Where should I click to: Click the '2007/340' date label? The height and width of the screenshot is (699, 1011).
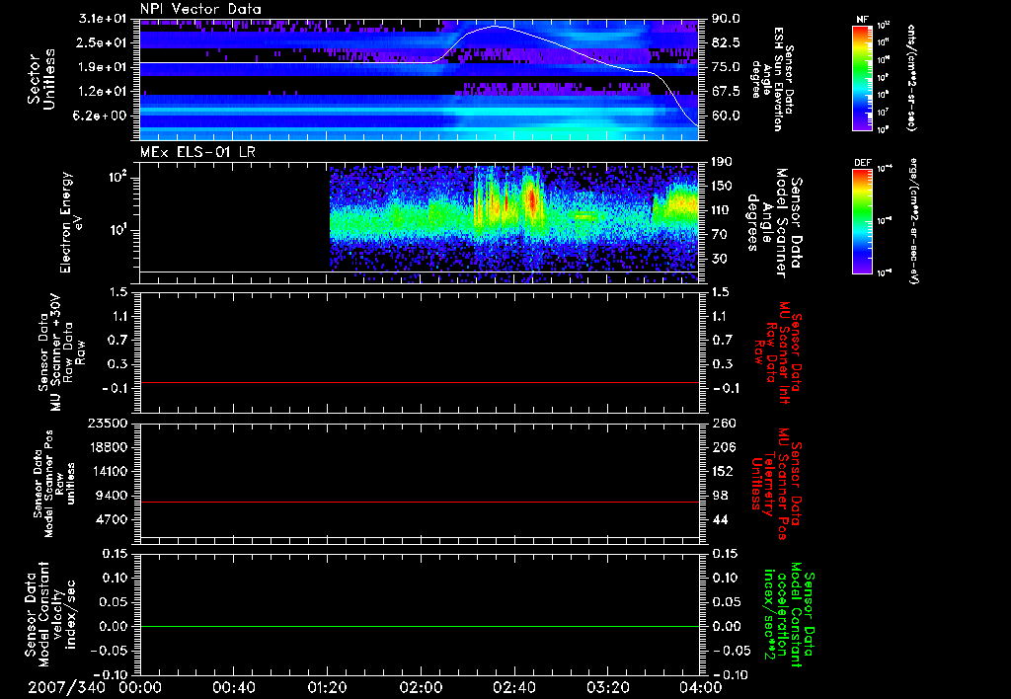[x=66, y=687]
